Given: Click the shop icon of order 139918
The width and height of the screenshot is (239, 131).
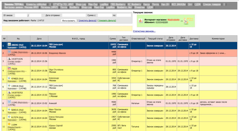Looking at the screenshot, I should [x=9, y=86].
